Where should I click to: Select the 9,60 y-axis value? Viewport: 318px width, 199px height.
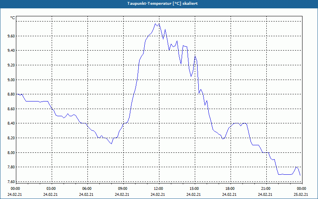(11, 36)
